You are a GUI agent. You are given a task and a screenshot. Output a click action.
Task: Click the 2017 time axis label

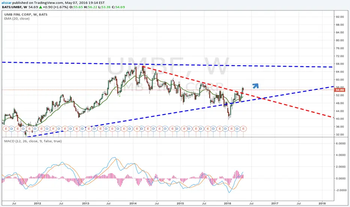[275, 203]
